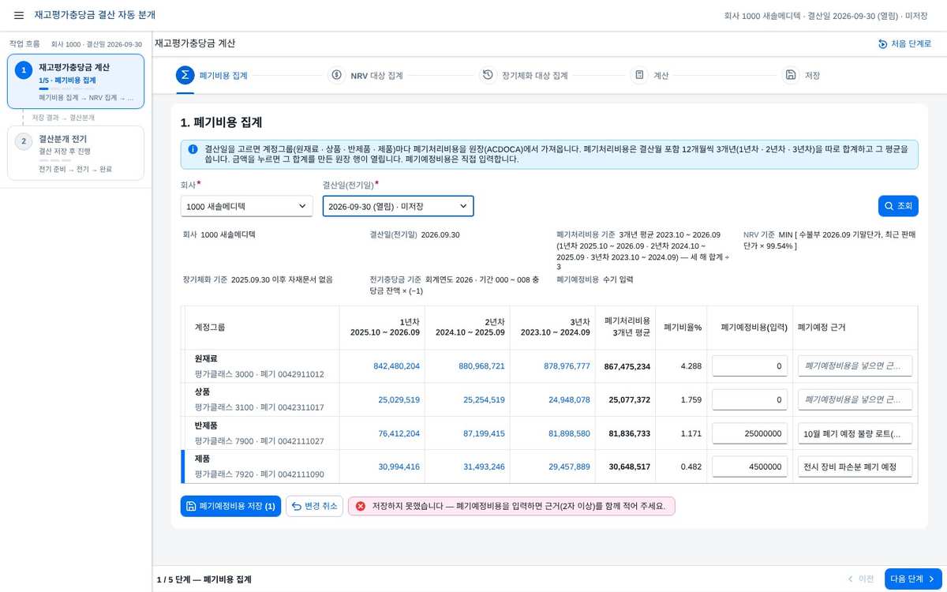Click 상품 폐기예정 근거 input field
The width and height of the screenshot is (947, 592).
(855, 400)
